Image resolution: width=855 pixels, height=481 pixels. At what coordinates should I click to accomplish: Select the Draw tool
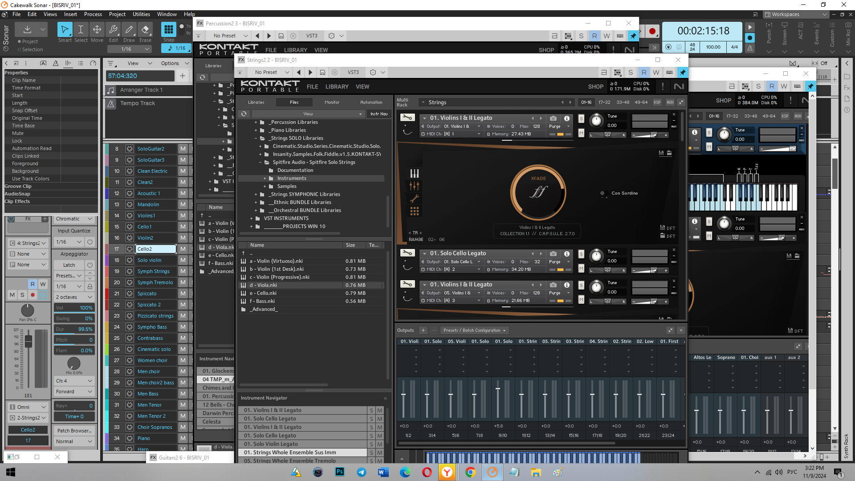point(129,30)
